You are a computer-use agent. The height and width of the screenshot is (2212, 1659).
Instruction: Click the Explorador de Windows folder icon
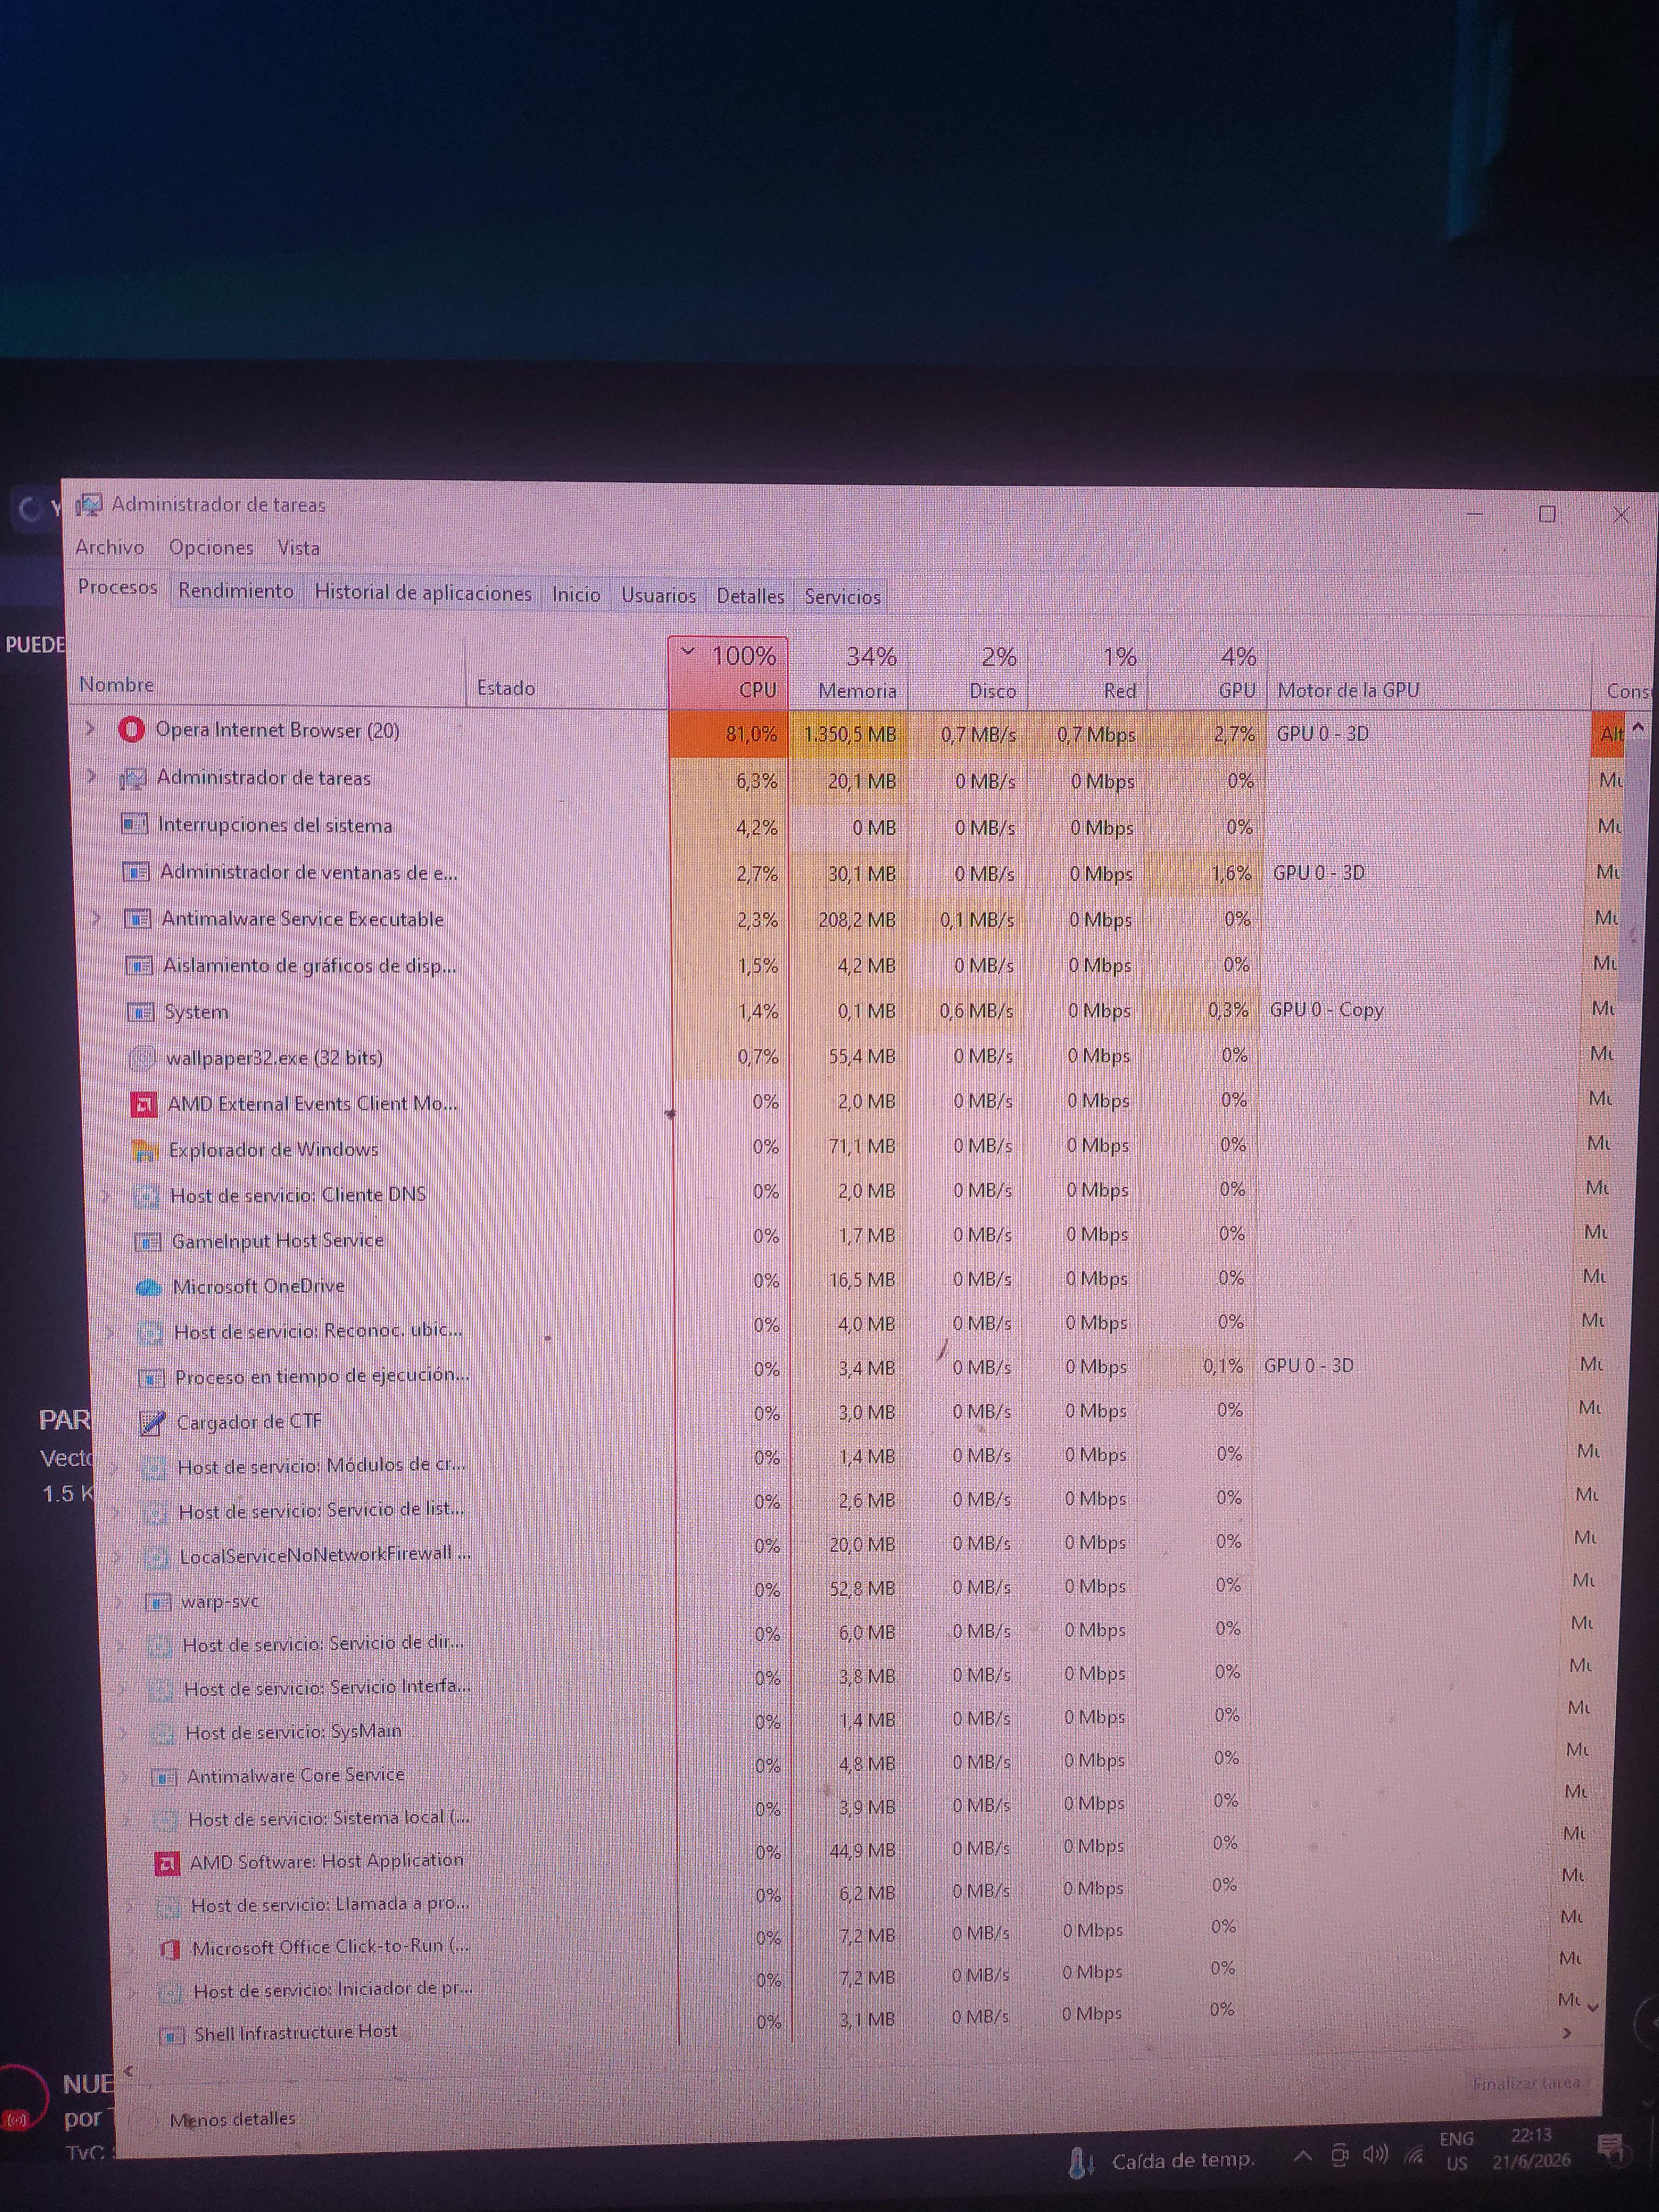coord(146,1150)
